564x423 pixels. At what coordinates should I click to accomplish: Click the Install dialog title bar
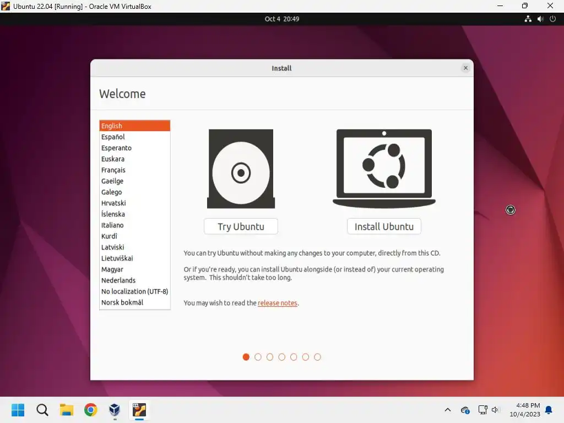(x=281, y=68)
